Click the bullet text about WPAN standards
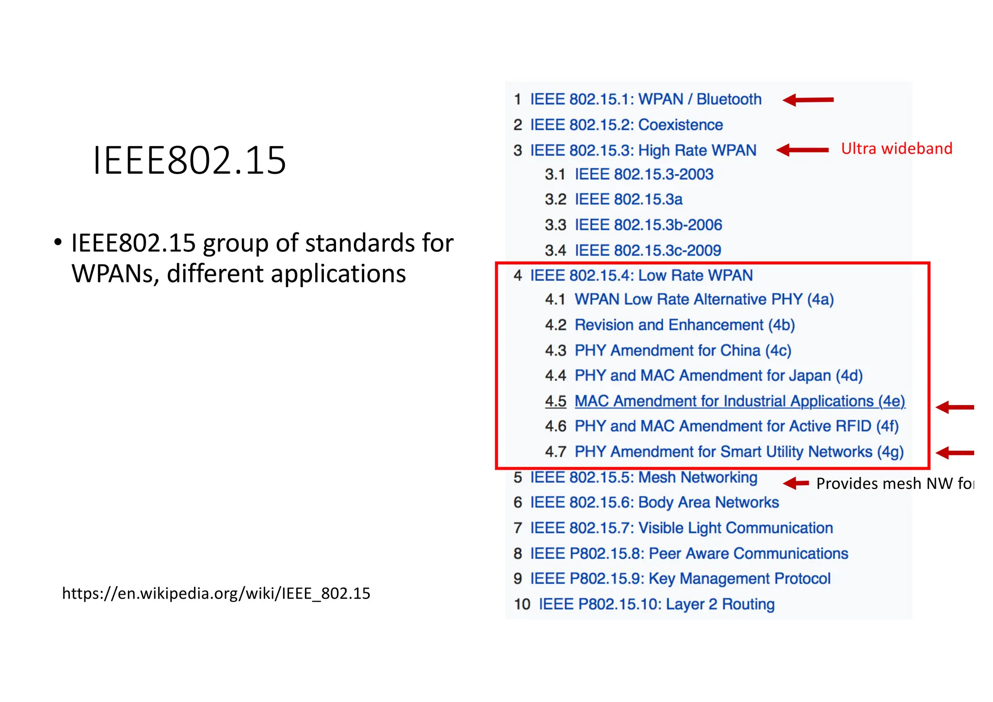The height and width of the screenshot is (702, 993). [262, 258]
